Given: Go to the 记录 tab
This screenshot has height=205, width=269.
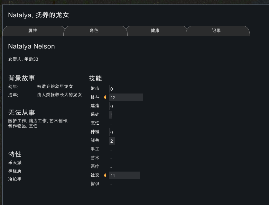Looking at the screenshot, I should (x=216, y=31).
